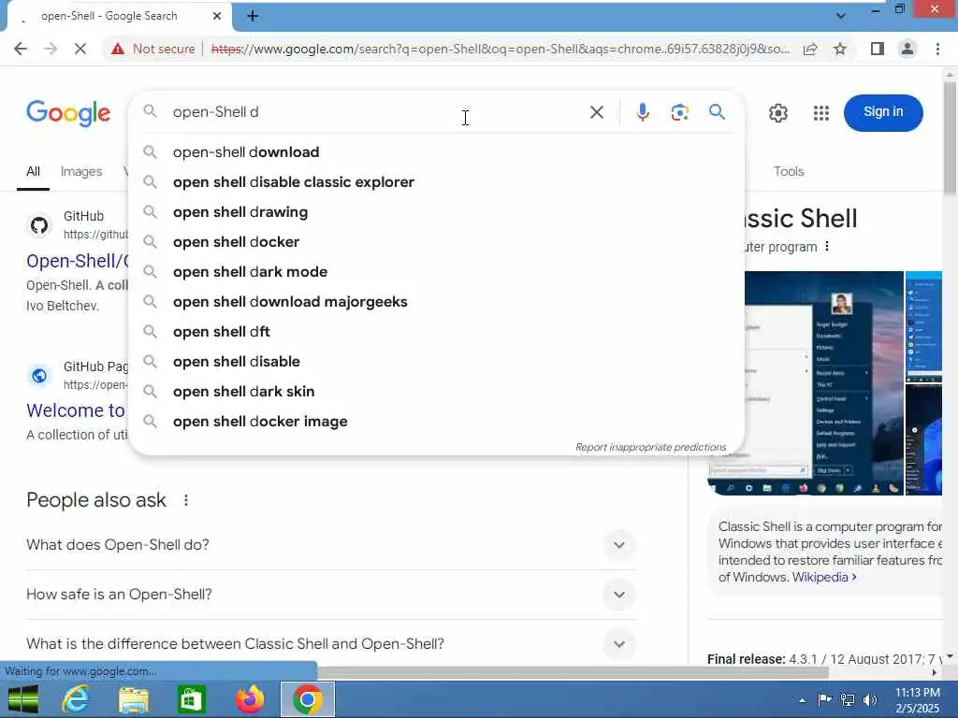
Task: Click the blue search magnifier button
Action: (x=717, y=112)
